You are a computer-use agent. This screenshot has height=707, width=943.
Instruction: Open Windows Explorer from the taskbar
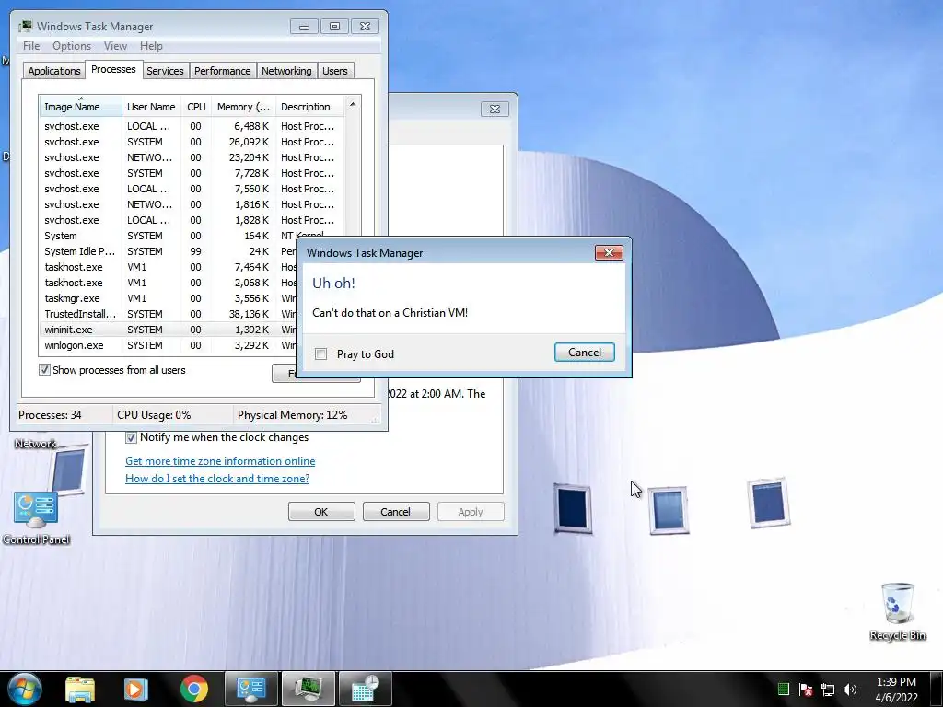pyautogui.click(x=80, y=689)
